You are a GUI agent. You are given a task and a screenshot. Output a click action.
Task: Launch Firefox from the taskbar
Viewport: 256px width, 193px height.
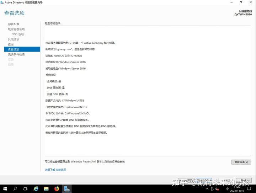click(x=57, y=189)
